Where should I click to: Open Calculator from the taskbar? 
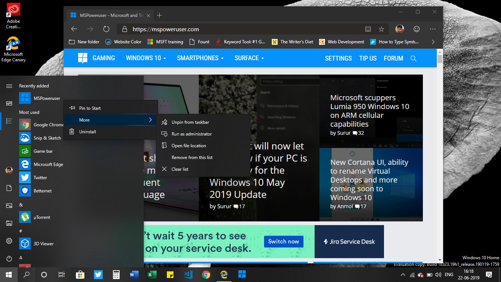116,275
